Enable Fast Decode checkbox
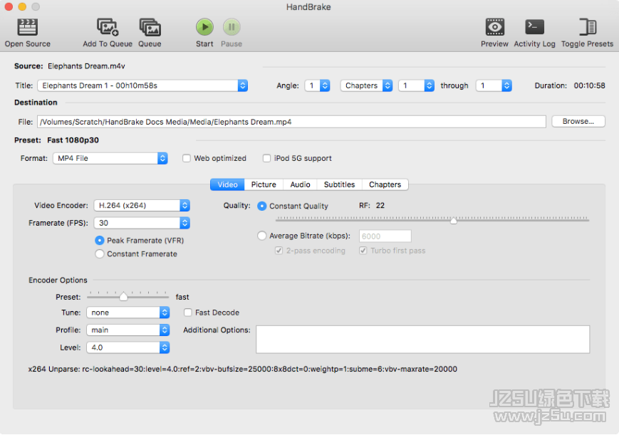The image size is (619, 435). 188,313
